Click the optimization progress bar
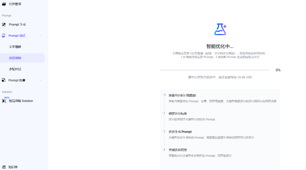The height and width of the screenshot is (170, 306). (x=214, y=70)
